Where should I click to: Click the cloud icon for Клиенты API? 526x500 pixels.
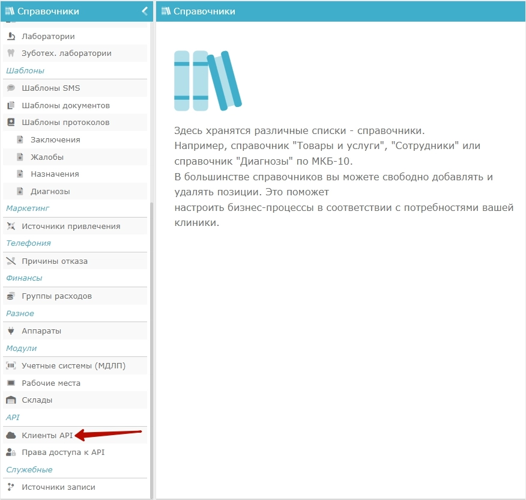click(11, 435)
